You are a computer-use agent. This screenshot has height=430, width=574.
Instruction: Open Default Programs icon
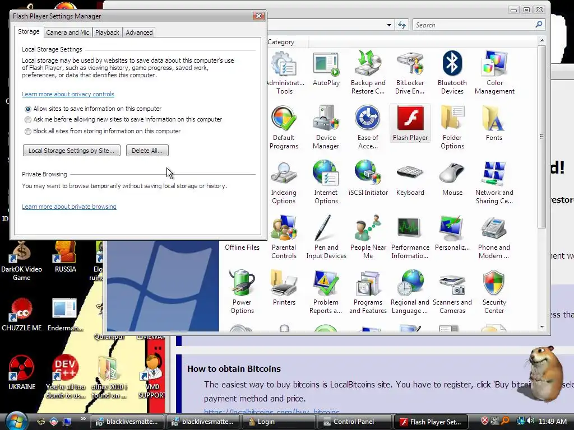[284, 127]
